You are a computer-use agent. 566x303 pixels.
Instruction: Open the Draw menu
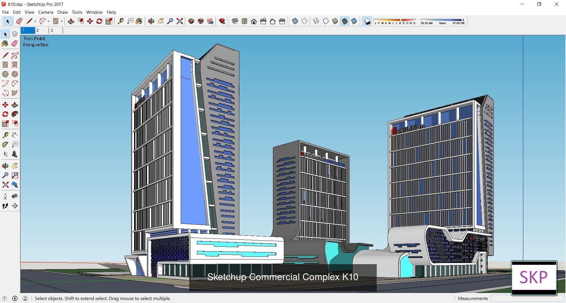(x=62, y=12)
